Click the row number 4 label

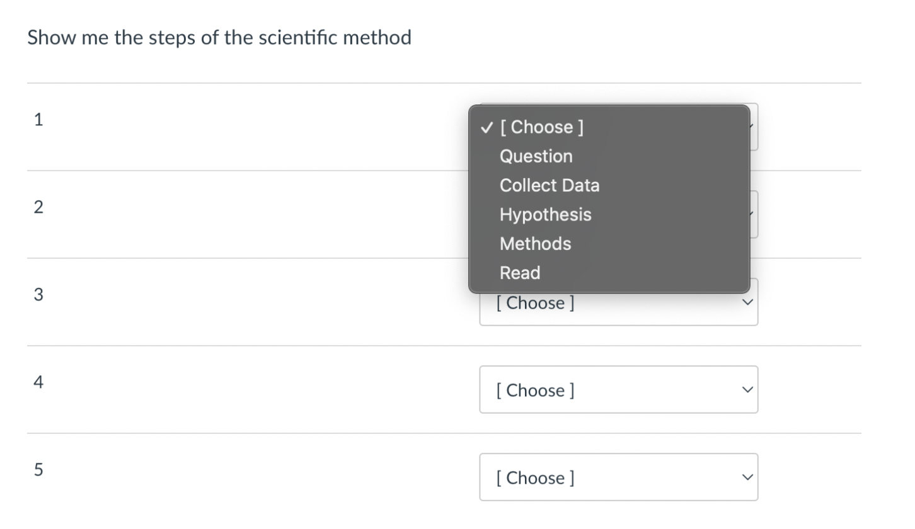38,382
